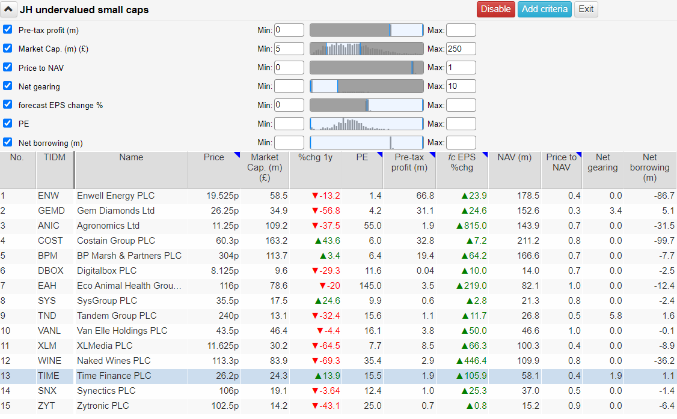The height and width of the screenshot is (419, 677).
Task: Click the forecast EPS change range slider
Action: [x=367, y=105]
